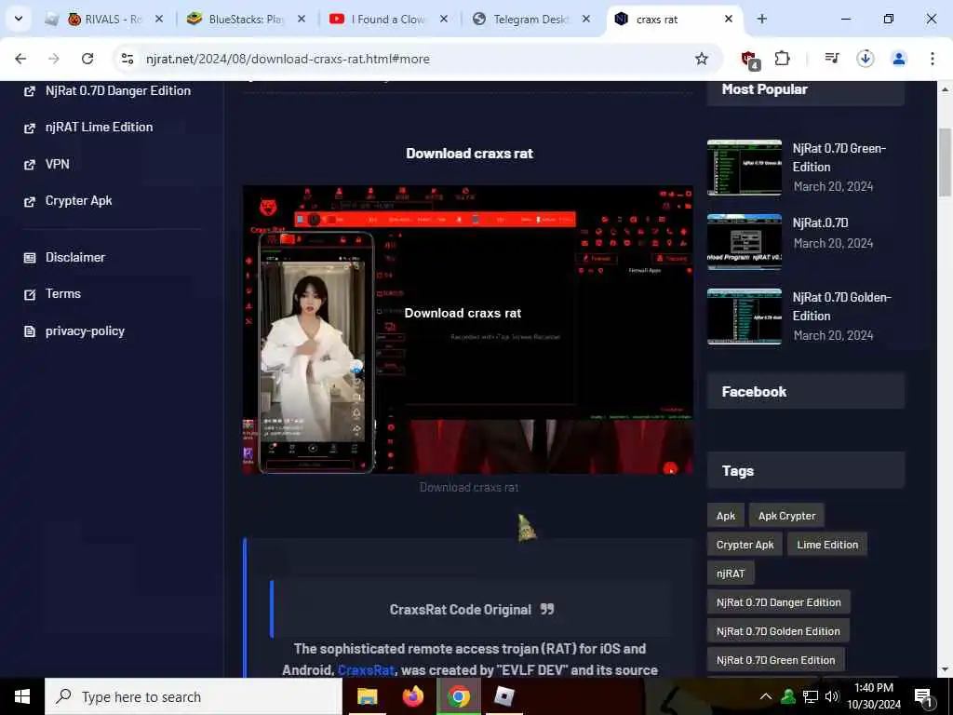Follow the blue CraxsRat hyperlink in article
Viewport: 953px width, 715px height.
click(366, 670)
